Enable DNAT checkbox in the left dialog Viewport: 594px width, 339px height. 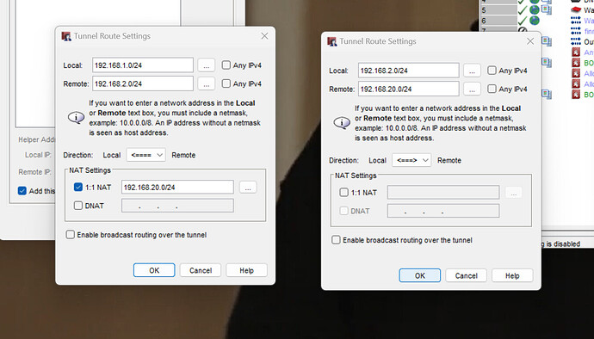click(78, 206)
